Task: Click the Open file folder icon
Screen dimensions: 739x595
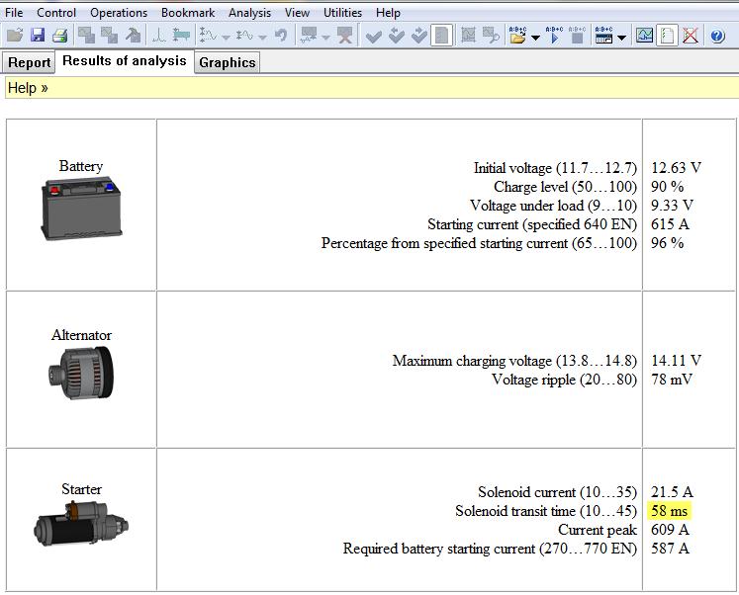Action: tap(14, 36)
